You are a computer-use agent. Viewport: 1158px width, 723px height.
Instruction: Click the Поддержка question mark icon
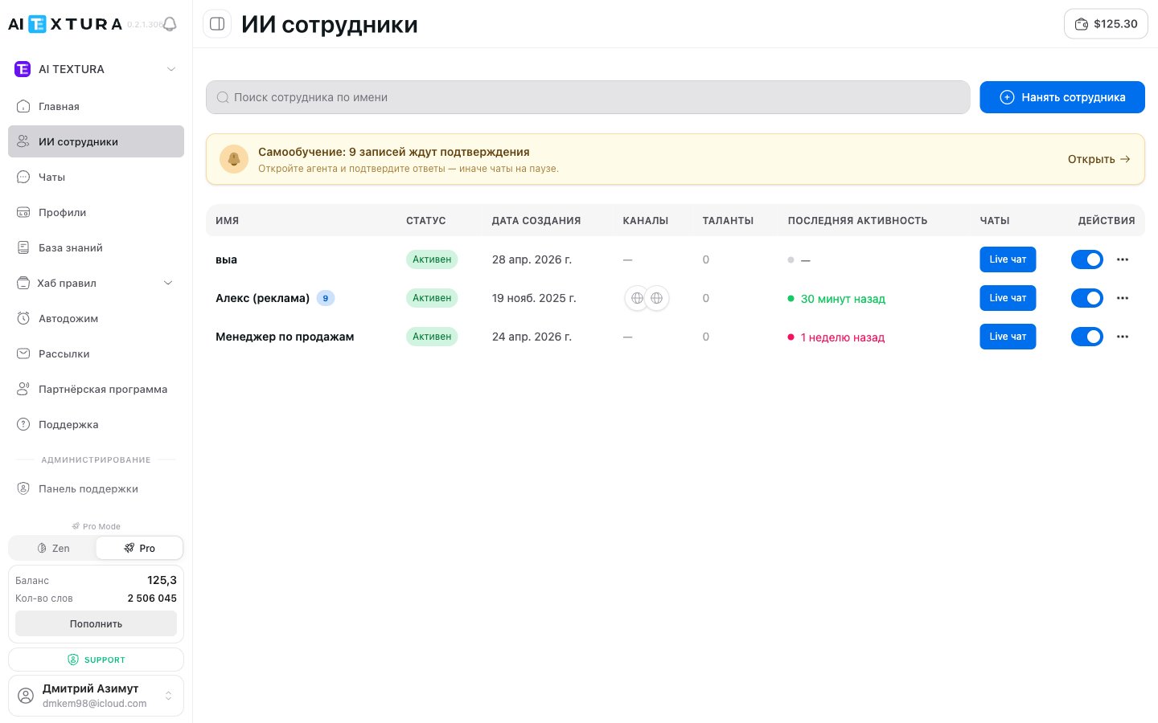(x=23, y=424)
